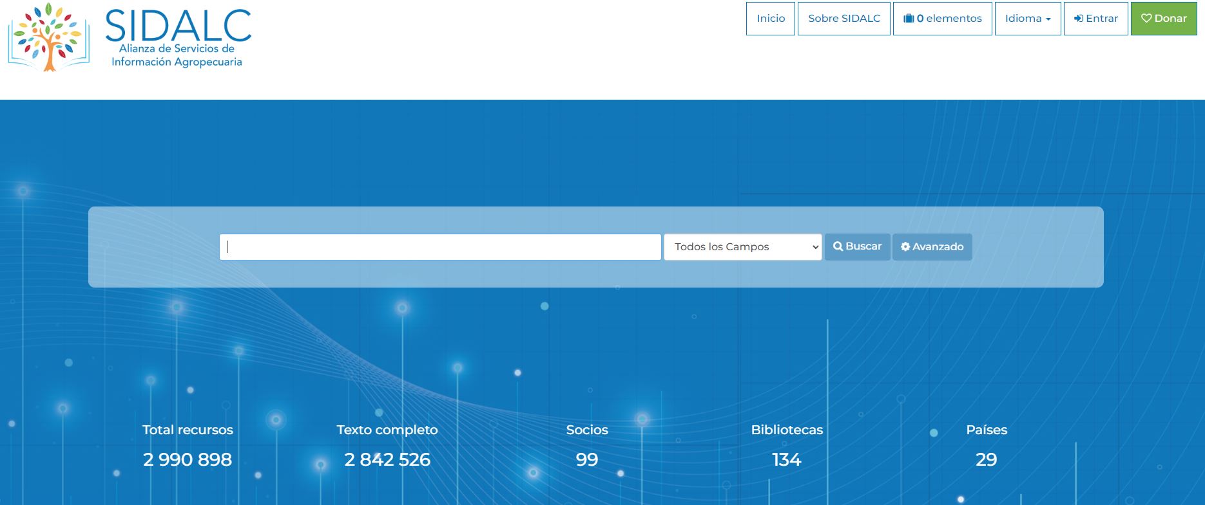The height and width of the screenshot is (505, 1205).
Task: Open Avanzado advanced search
Action: [x=932, y=247]
